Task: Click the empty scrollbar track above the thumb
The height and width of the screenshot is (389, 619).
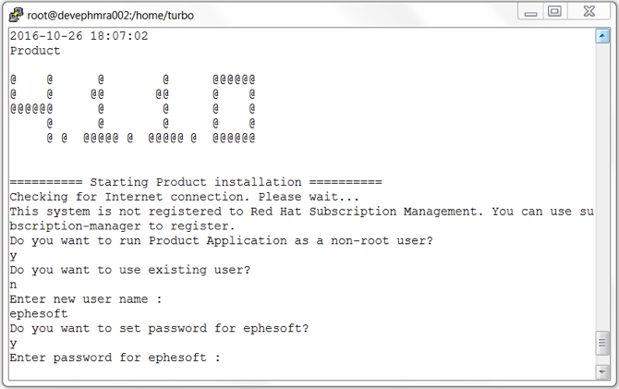Action: click(x=601, y=185)
